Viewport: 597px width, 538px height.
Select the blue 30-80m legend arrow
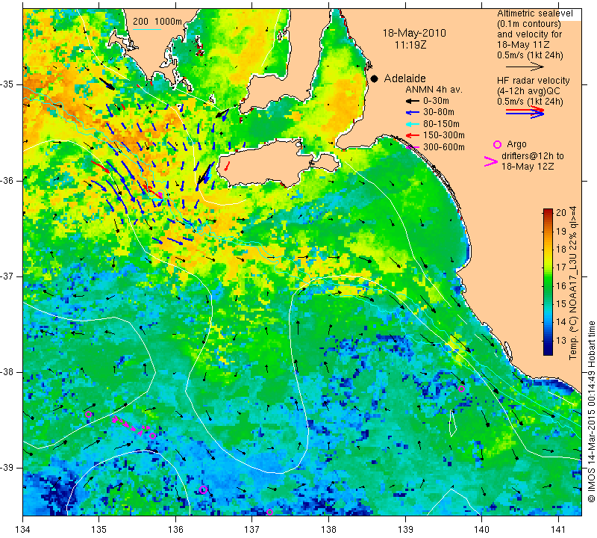click(x=412, y=113)
